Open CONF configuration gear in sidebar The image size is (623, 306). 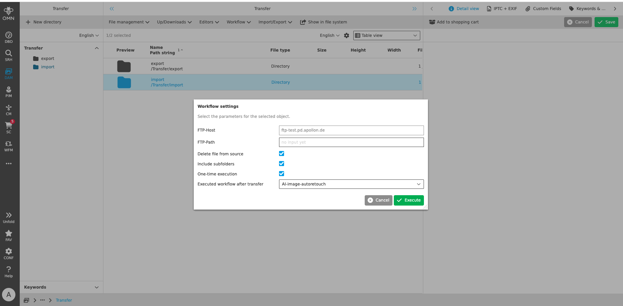[x=9, y=253]
